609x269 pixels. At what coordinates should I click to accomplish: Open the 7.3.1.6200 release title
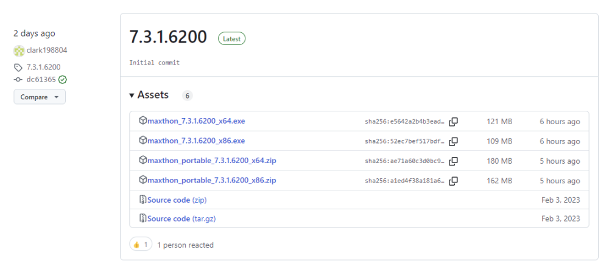pyautogui.click(x=168, y=37)
